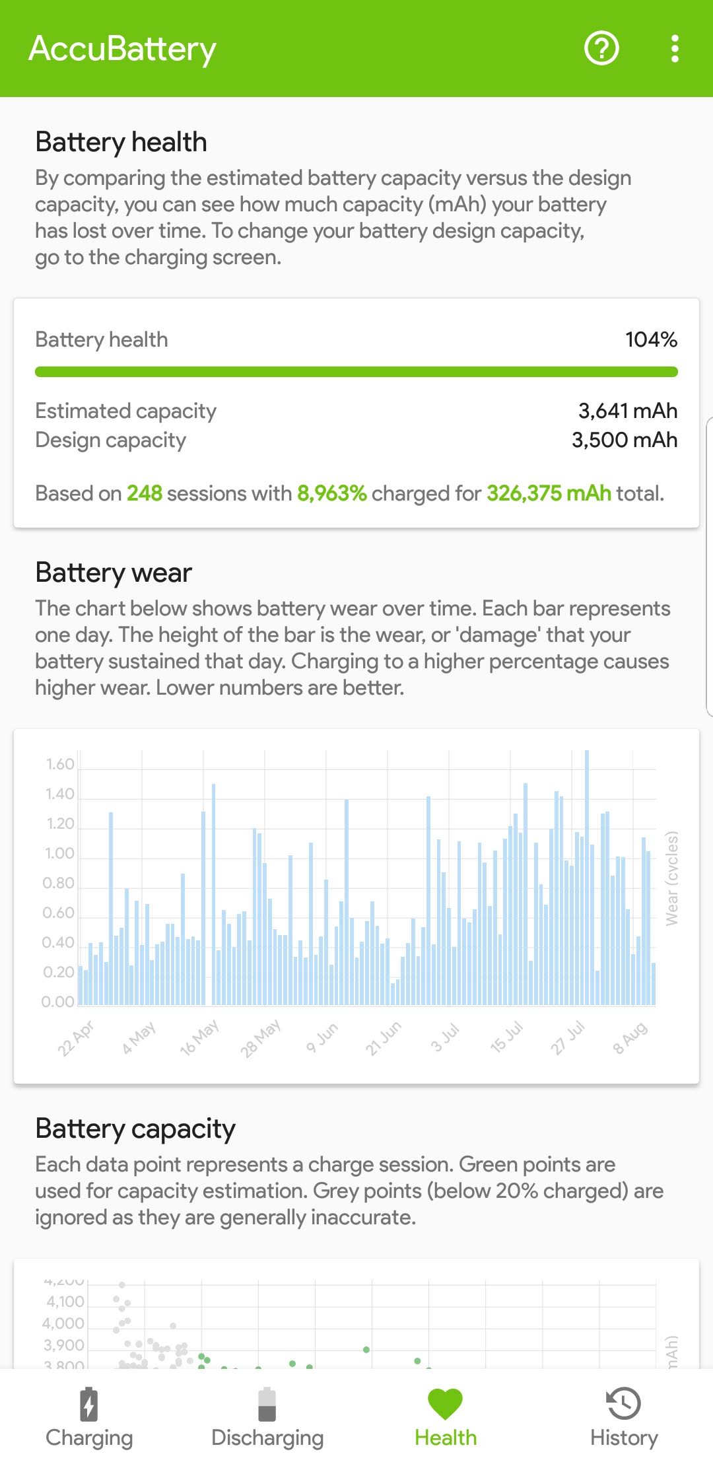Tap the green battery health progress bar
Image resolution: width=713 pixels, height=1466 pixels.
click(x=356, y=372)
